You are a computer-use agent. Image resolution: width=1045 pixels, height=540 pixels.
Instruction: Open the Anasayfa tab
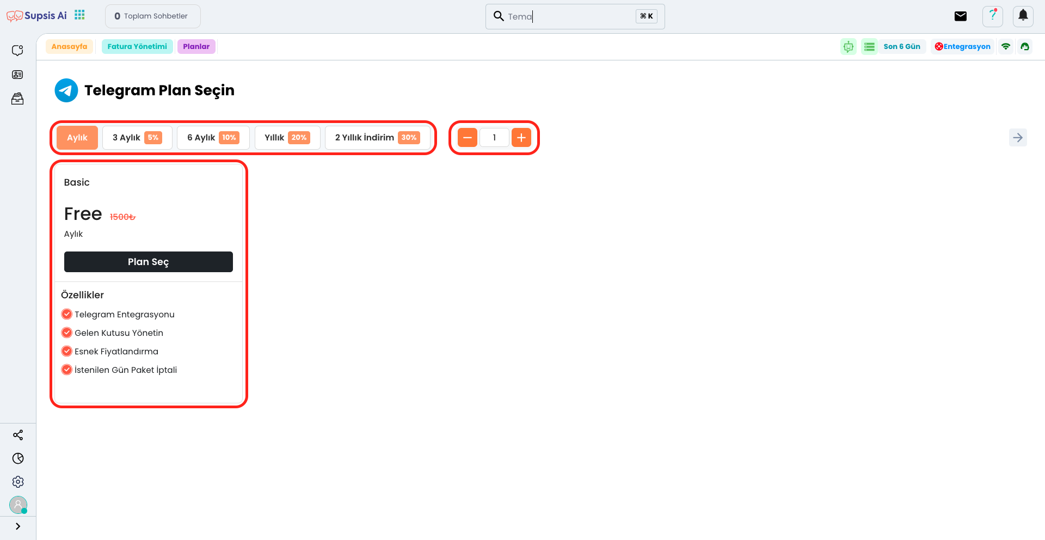(69, 47)
